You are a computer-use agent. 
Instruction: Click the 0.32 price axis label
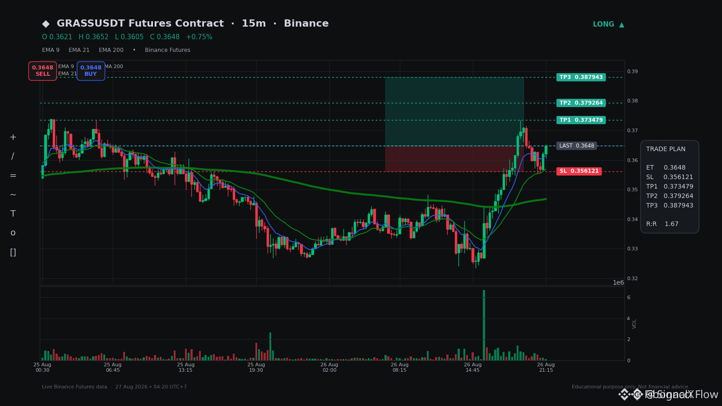(x=632, y=279)
